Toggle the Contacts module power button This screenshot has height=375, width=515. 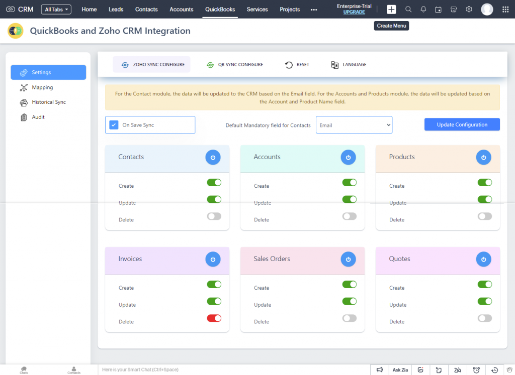pyautogui.click(x=213, y=157)
